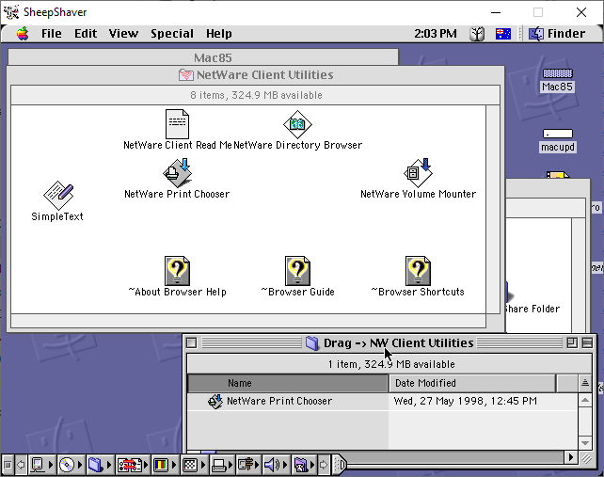604x477 pixels.
Task: Select the ~Browser Shortcuts help icon
Action: tap(418, 271)
